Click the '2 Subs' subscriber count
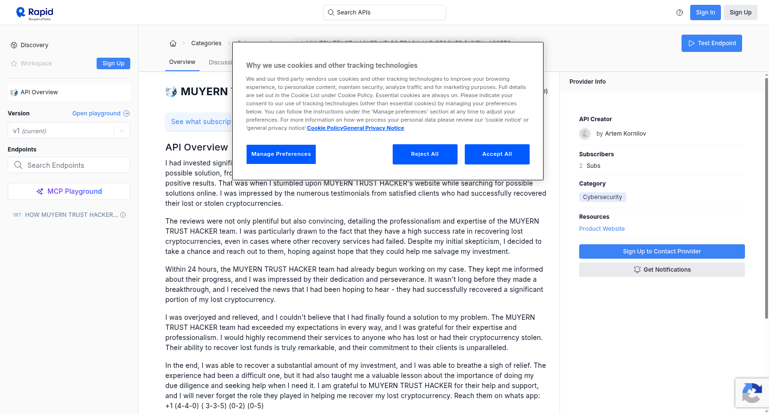Screen dimensions: 769x414 click(590, 166)
